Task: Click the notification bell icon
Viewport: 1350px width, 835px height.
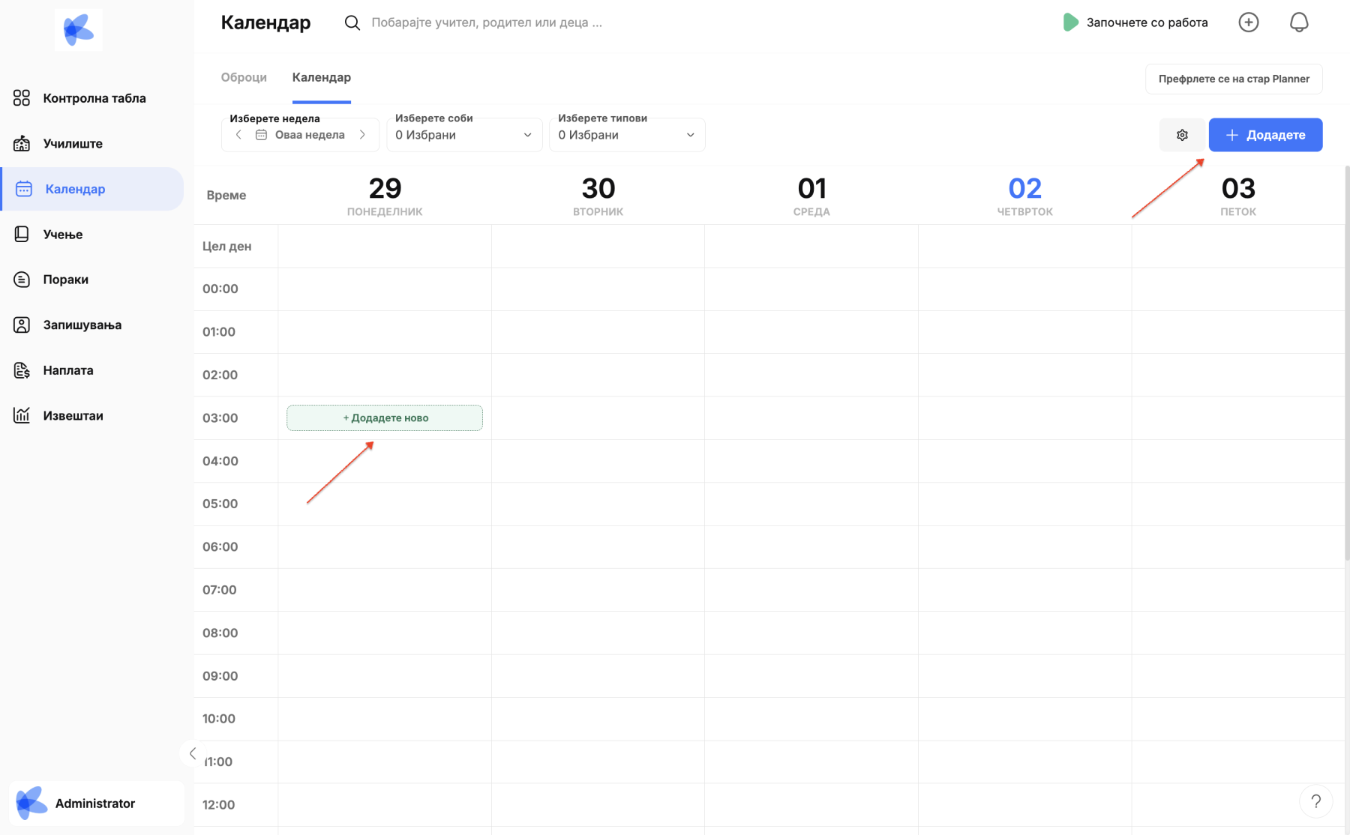Action: coord(1298,22)
